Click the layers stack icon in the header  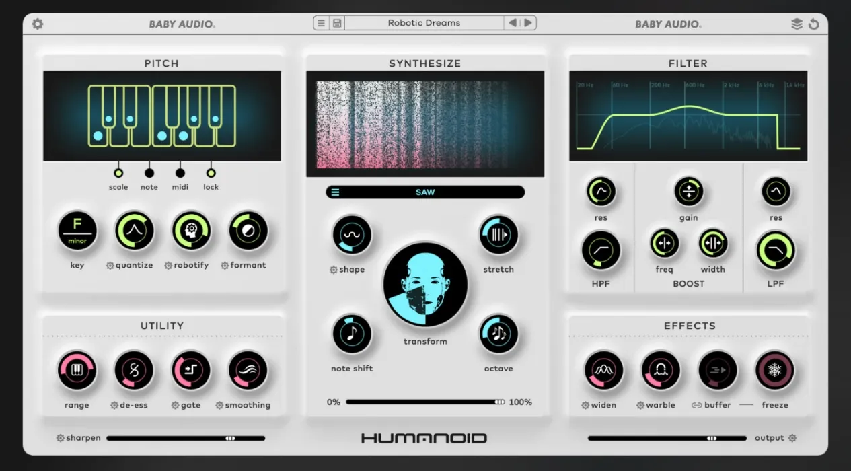click(797, 24)
